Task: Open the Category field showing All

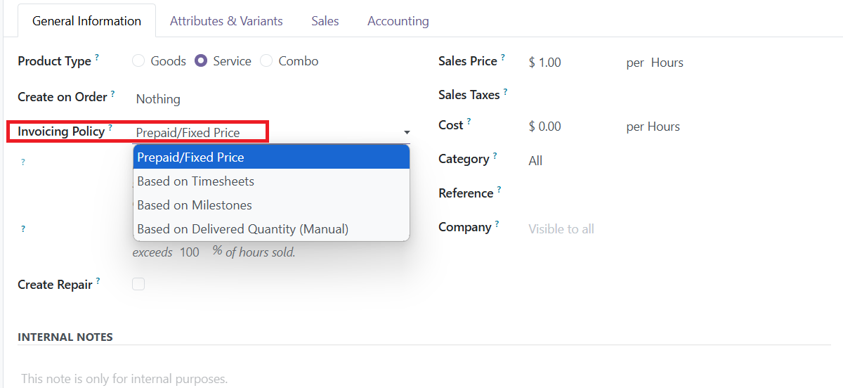Action: pyautogui.click(x=535, y=161)
